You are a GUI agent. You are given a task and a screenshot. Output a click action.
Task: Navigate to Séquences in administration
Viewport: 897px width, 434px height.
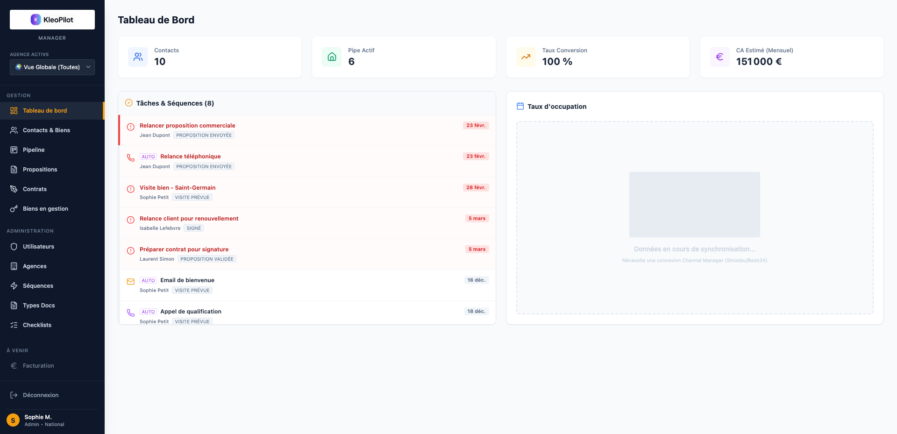pyautogui.click(x=38, y=286)
